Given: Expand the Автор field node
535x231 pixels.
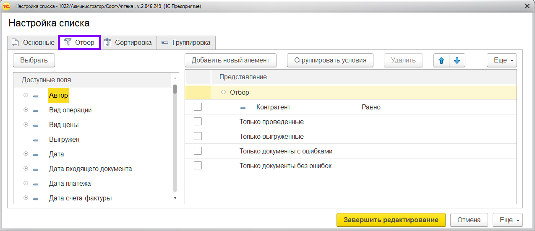Looking at the screenshot, I should coord(26,95).
